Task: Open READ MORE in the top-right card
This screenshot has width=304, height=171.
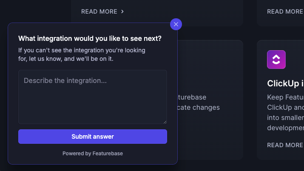Action: coord(285,11)
